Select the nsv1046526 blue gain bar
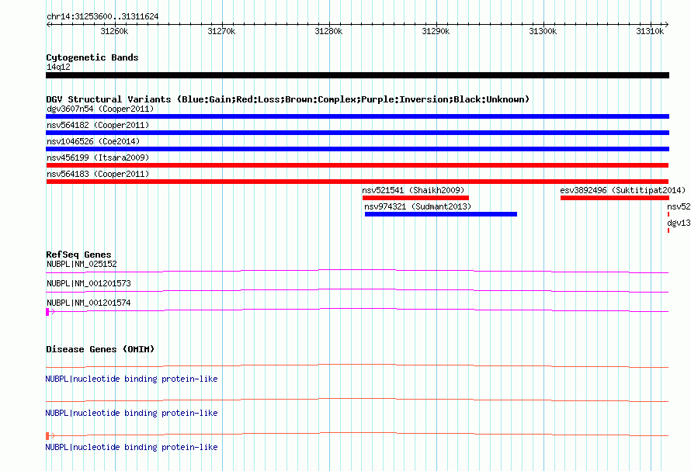The width and height of the screenshot is (691, 471). 357,149
